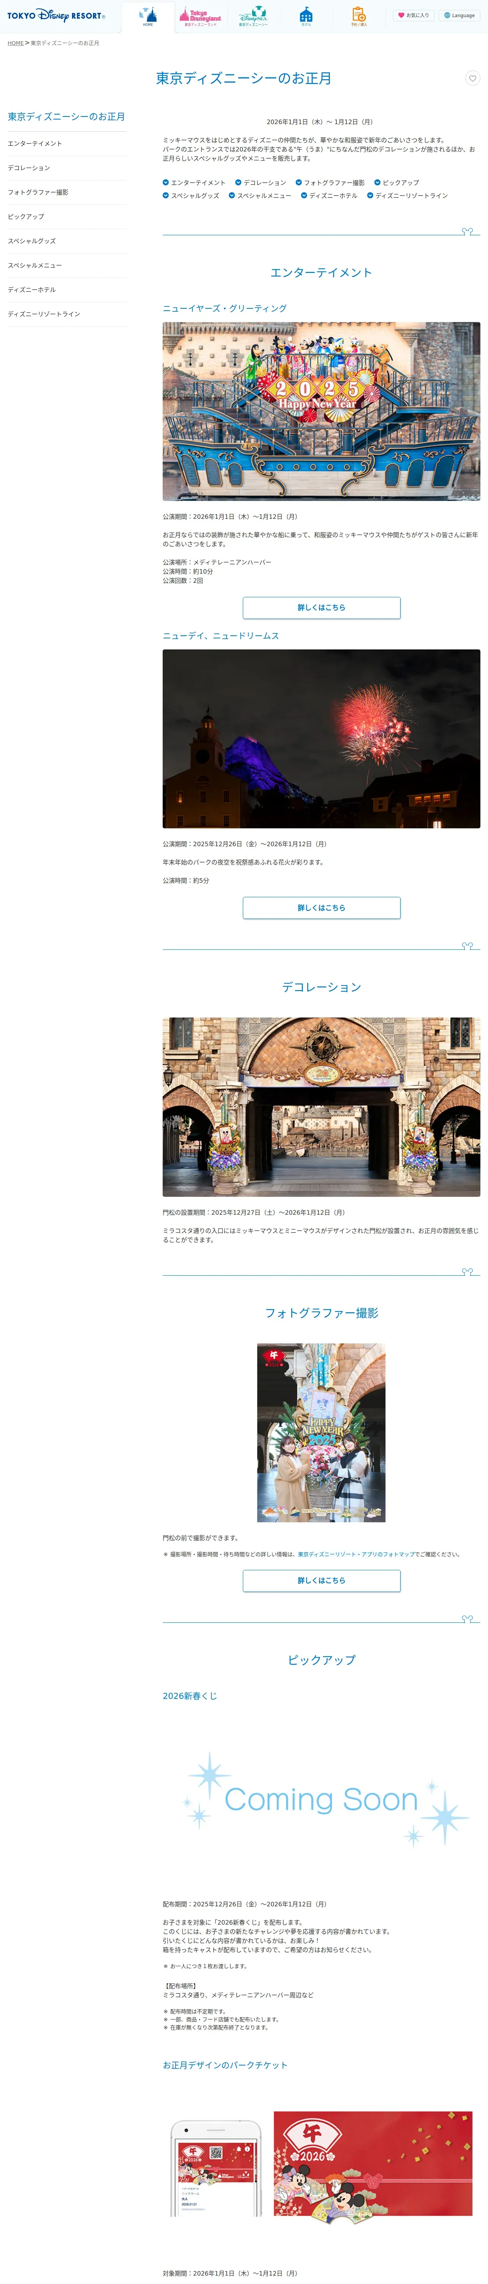This screenshot has width=488, height=2284.
Task: Click the エンターテイメント section heading
Action: click(321, 272)
